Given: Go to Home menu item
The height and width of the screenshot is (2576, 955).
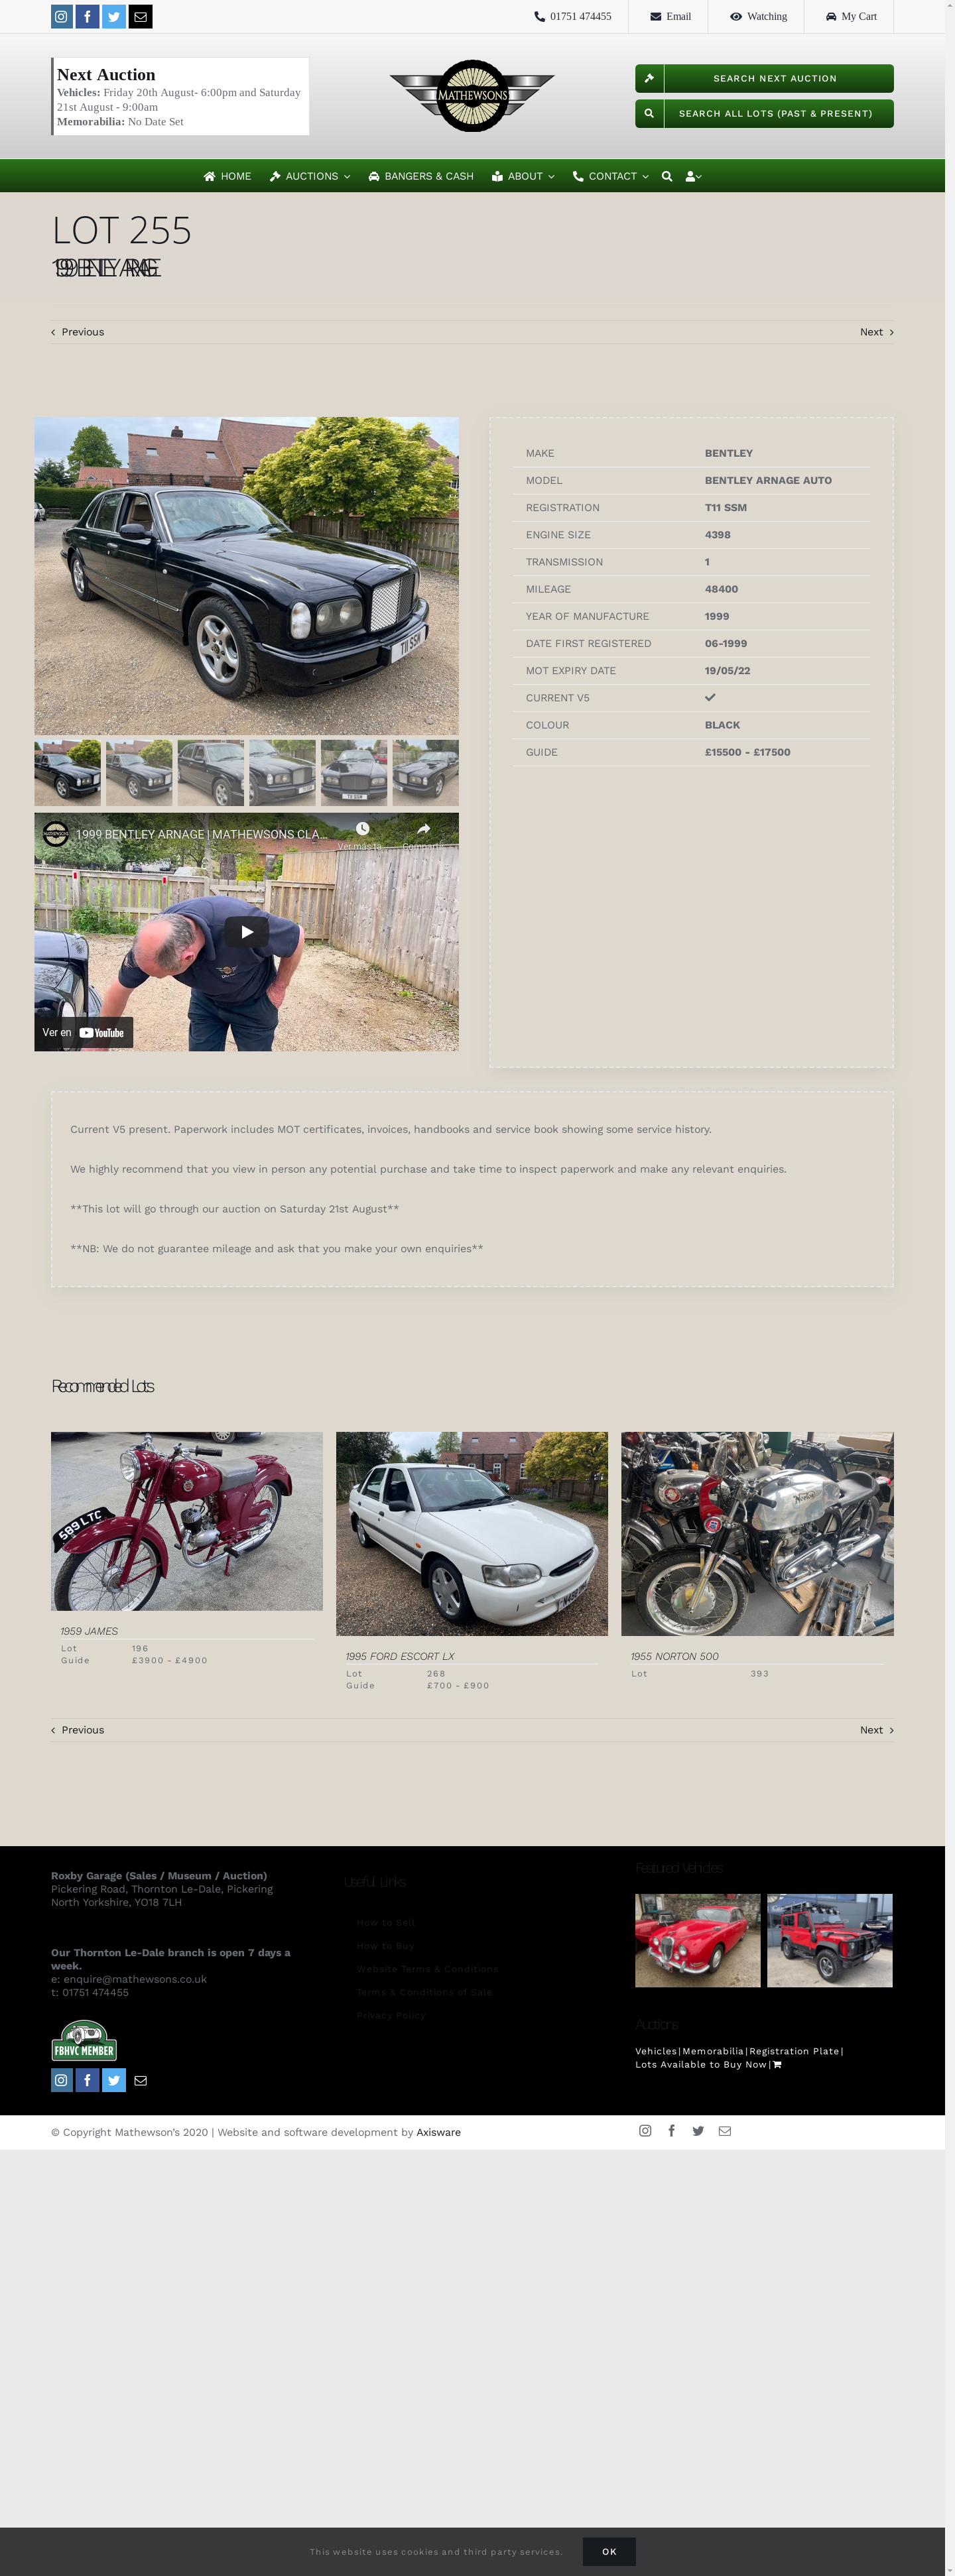Looking at the screenshot, I should pyautogui.click(x=227, y=176).
